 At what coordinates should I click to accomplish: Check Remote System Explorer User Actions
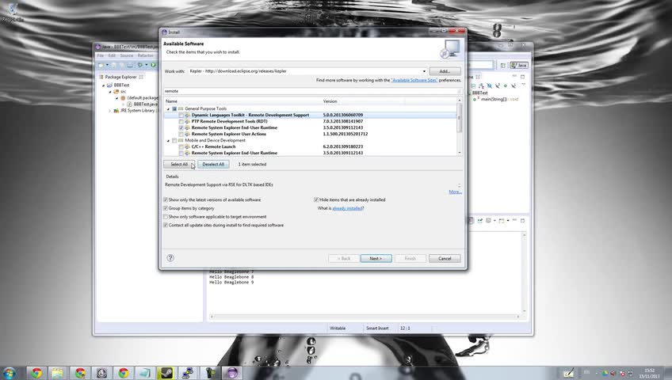pos(181,134)
